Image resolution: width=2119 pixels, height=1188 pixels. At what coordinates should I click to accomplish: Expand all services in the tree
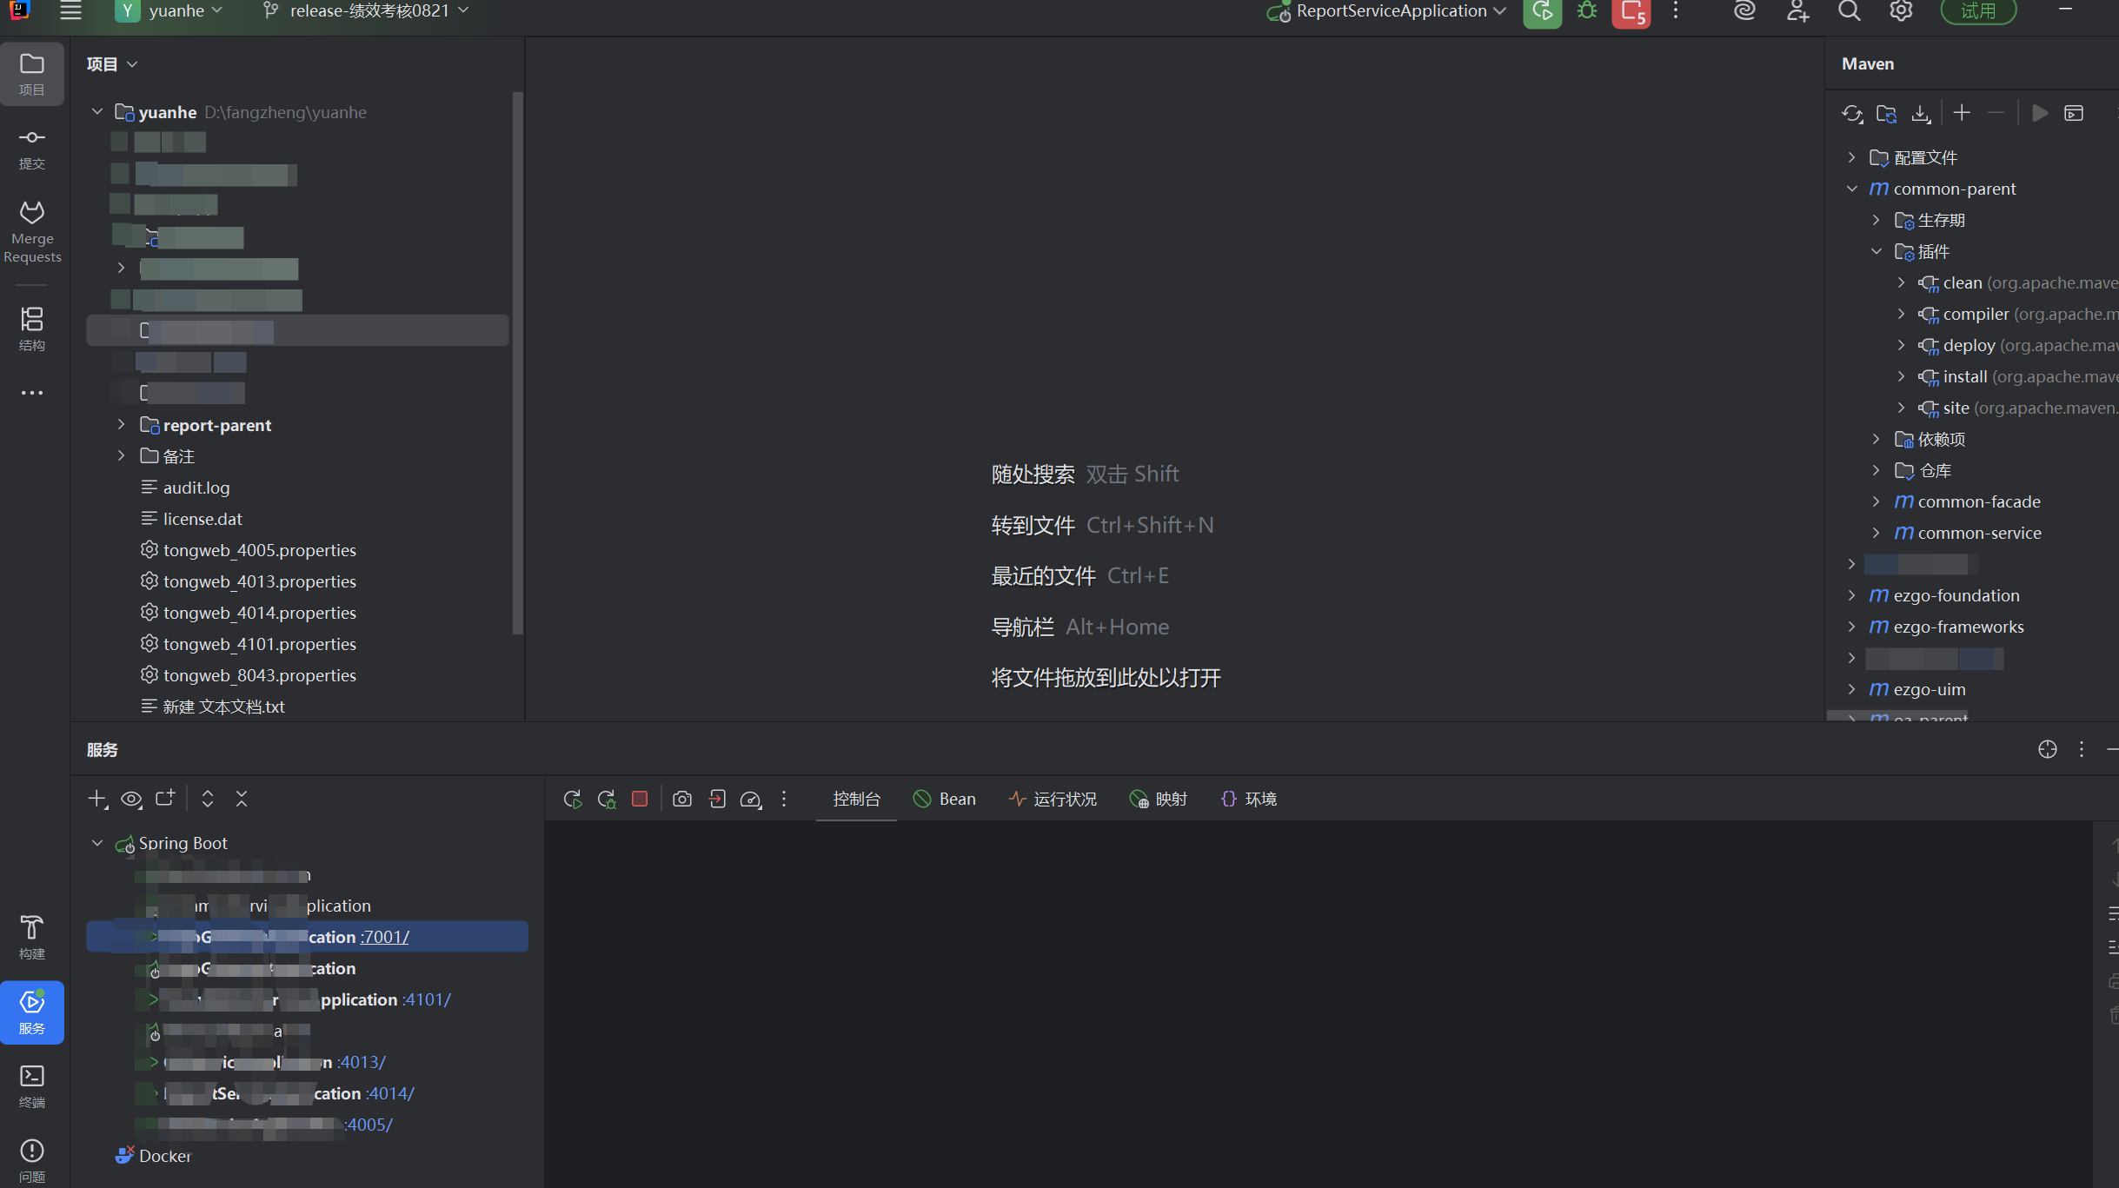tap(208, 799)
